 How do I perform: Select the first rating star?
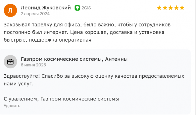159,8
